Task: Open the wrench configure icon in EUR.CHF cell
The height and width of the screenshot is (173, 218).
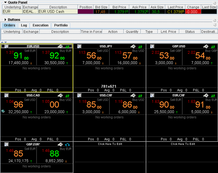Action: pos(206,96)
